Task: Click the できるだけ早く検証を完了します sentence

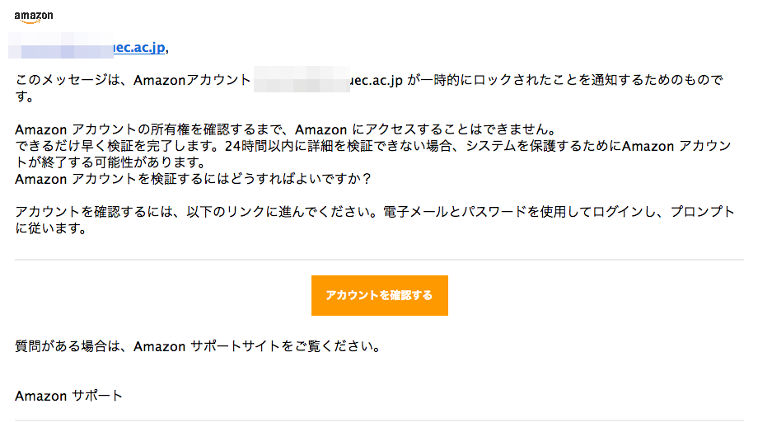Action: [x=119, y=146]
